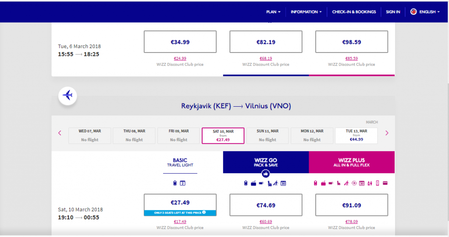The image size is (449, 237).
Task: Choose the €98.59 fare on 6 March
Action: (352, 42)
